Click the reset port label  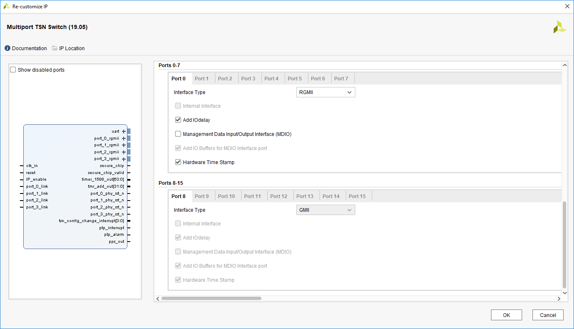31,173
